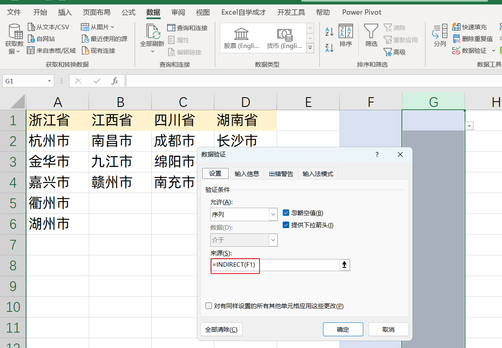502x348 pixels.
Task: Switch to the 出错警告 dialog tab
Action: [x=281, y=174]
